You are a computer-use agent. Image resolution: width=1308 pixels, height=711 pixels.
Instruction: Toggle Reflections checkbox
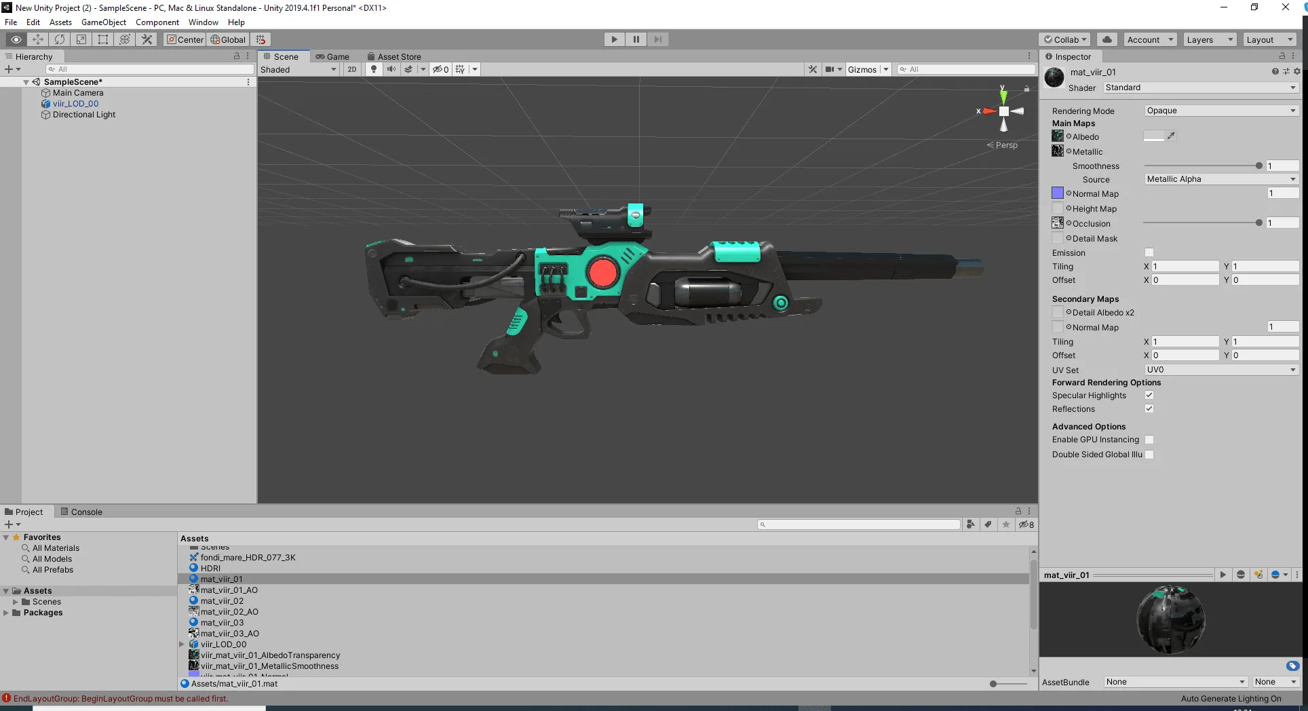(1149, 408)
